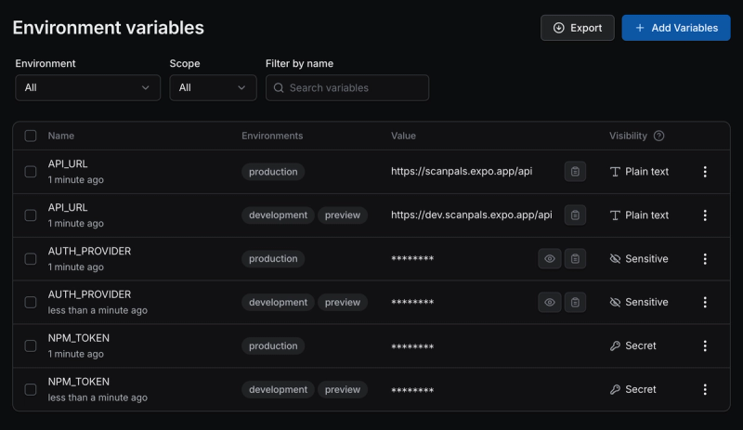Click the Add Variables button
This screenshot has width=743, height=430.
pos(676,28)
